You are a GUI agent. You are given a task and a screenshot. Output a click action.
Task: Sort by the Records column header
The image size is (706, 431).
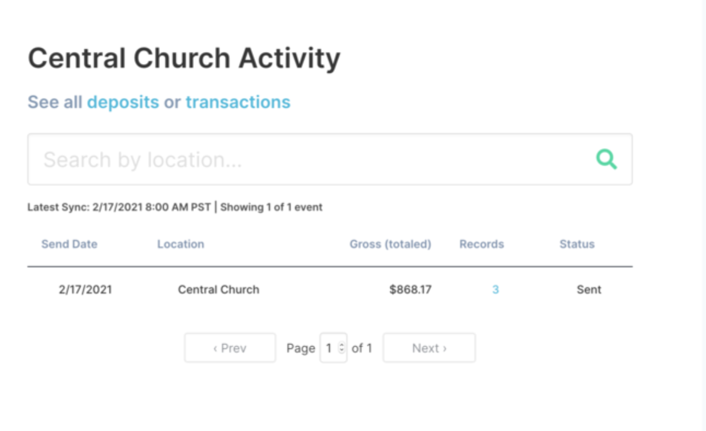(481, 244)
